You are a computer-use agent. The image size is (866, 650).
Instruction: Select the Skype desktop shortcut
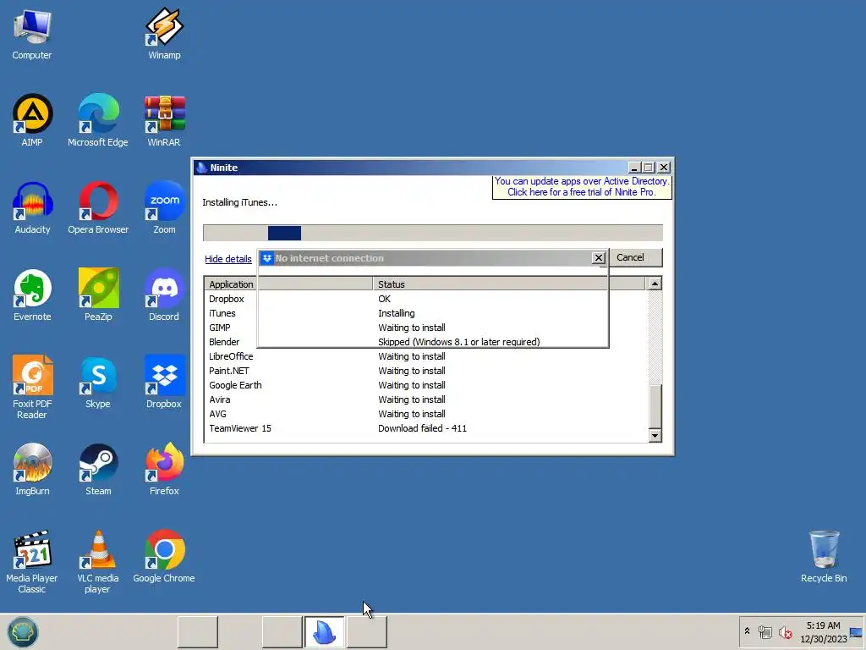(98, 383)
